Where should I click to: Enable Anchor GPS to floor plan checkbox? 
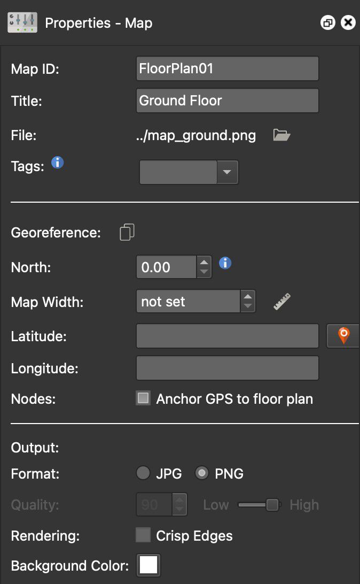(143, 398)
